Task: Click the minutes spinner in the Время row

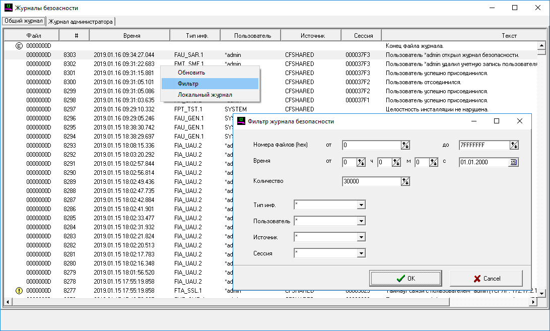Action: click(396, 162)
